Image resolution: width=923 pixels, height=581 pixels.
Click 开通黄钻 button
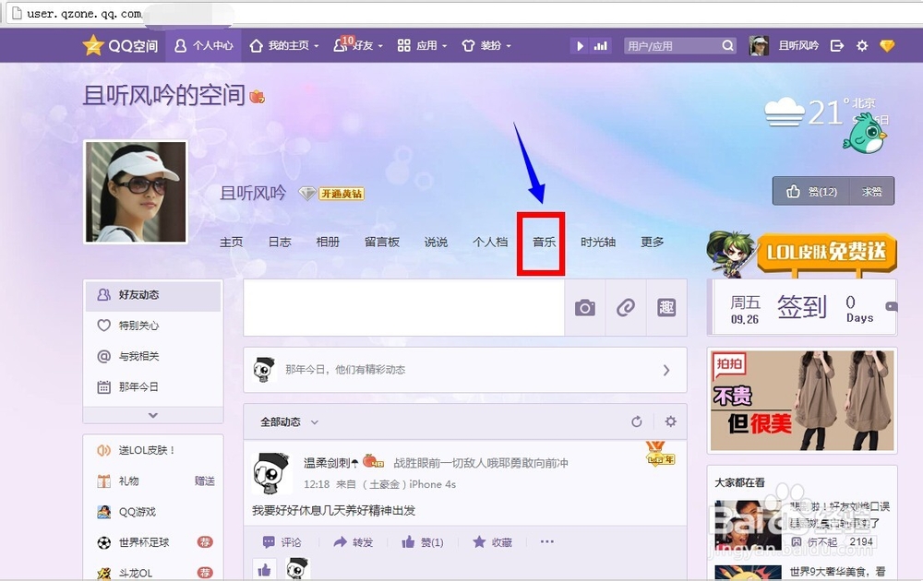point(342,194)
